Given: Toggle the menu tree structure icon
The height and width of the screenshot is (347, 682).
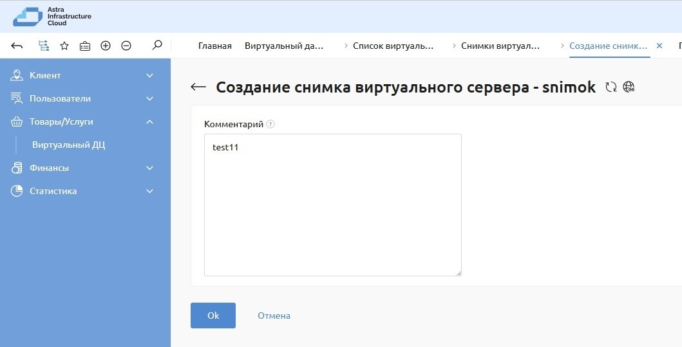Looking at the screenshot, I should point(43,46).
